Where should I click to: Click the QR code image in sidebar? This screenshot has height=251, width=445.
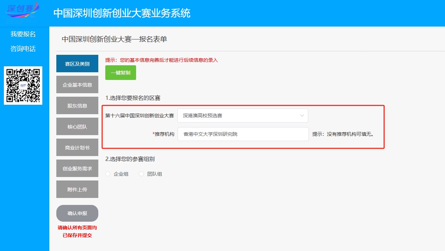click(23, 86)
